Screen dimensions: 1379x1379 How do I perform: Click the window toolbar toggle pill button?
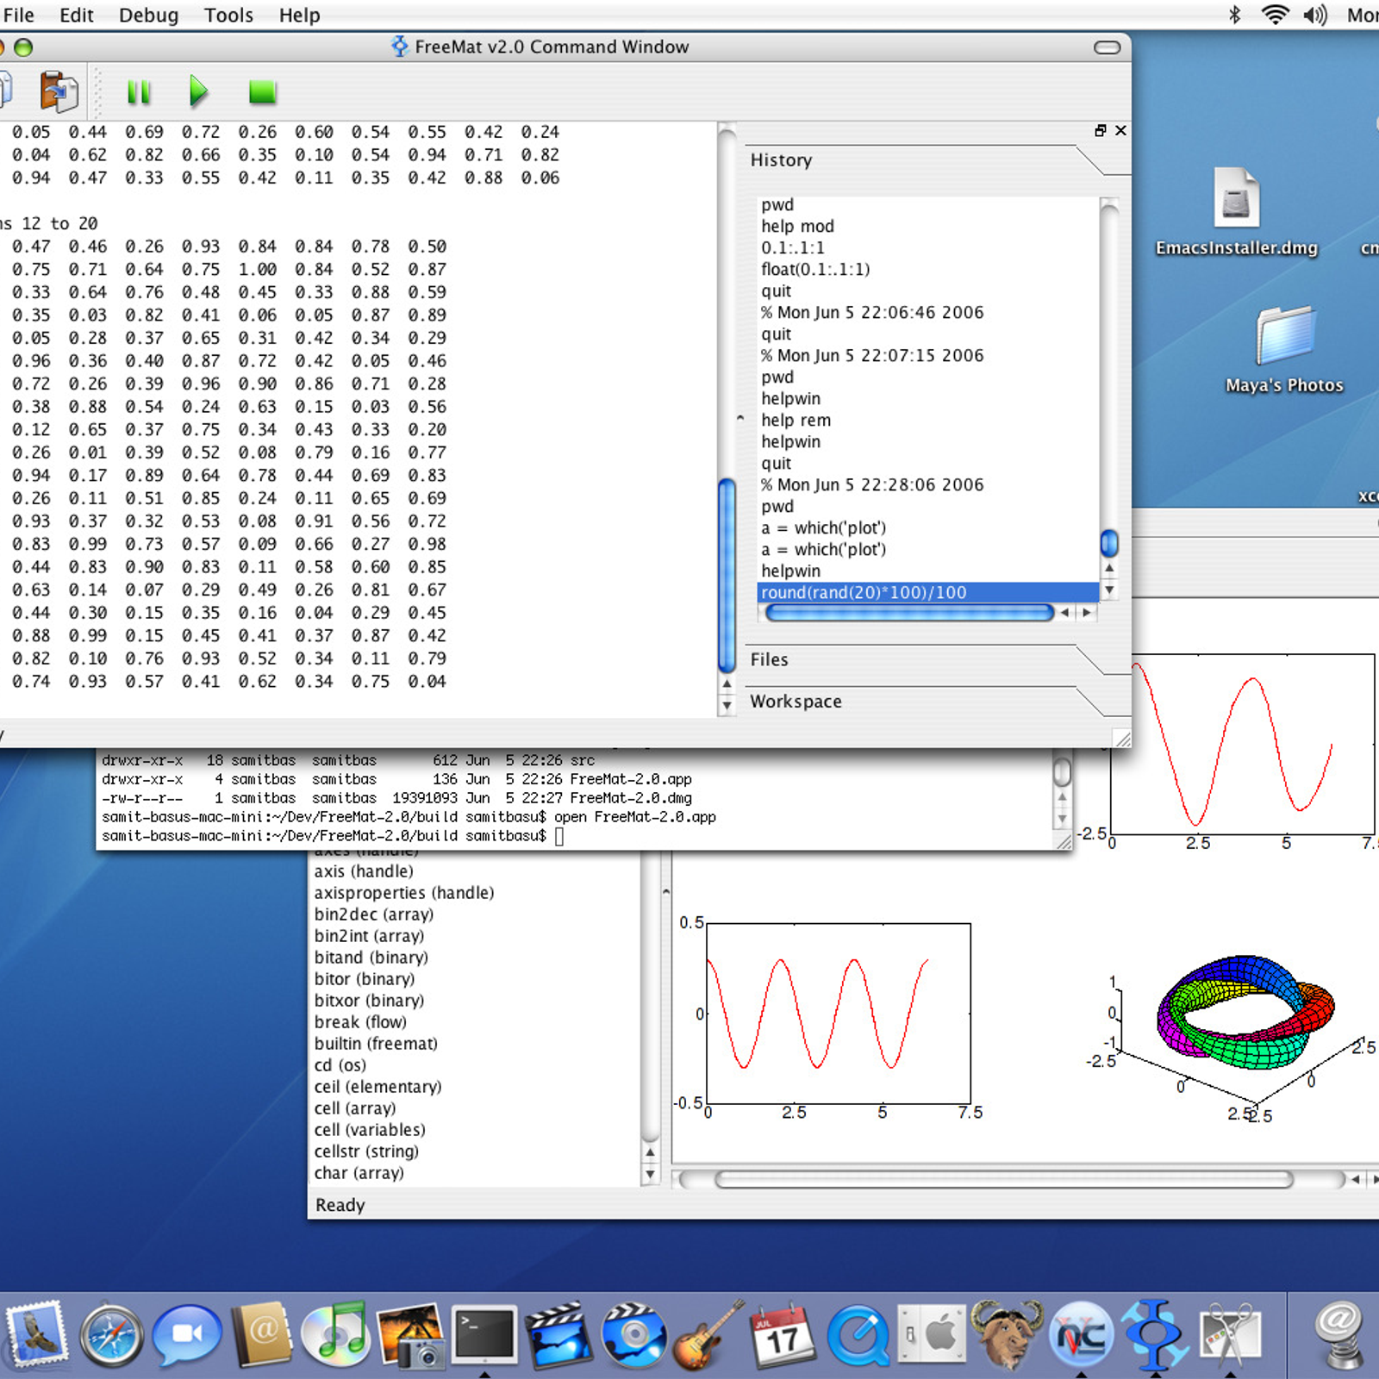coord(1108,47)
